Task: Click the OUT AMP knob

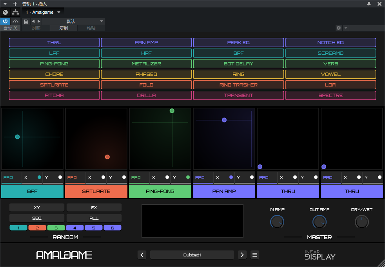Action: pos(320,222)
